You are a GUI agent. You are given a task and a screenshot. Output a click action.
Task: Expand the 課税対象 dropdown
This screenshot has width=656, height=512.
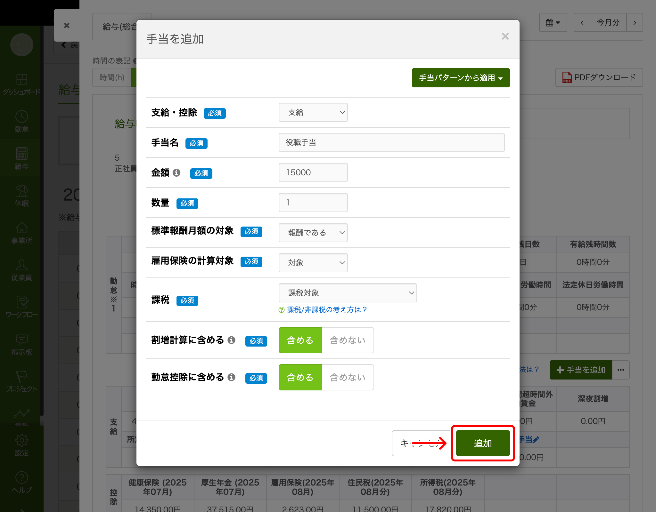pyautogui.click(x=348, y=293)
